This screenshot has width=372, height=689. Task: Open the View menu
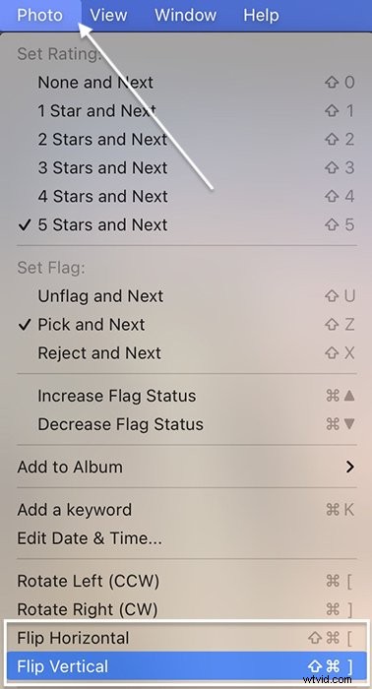click(x=108, y=16)
